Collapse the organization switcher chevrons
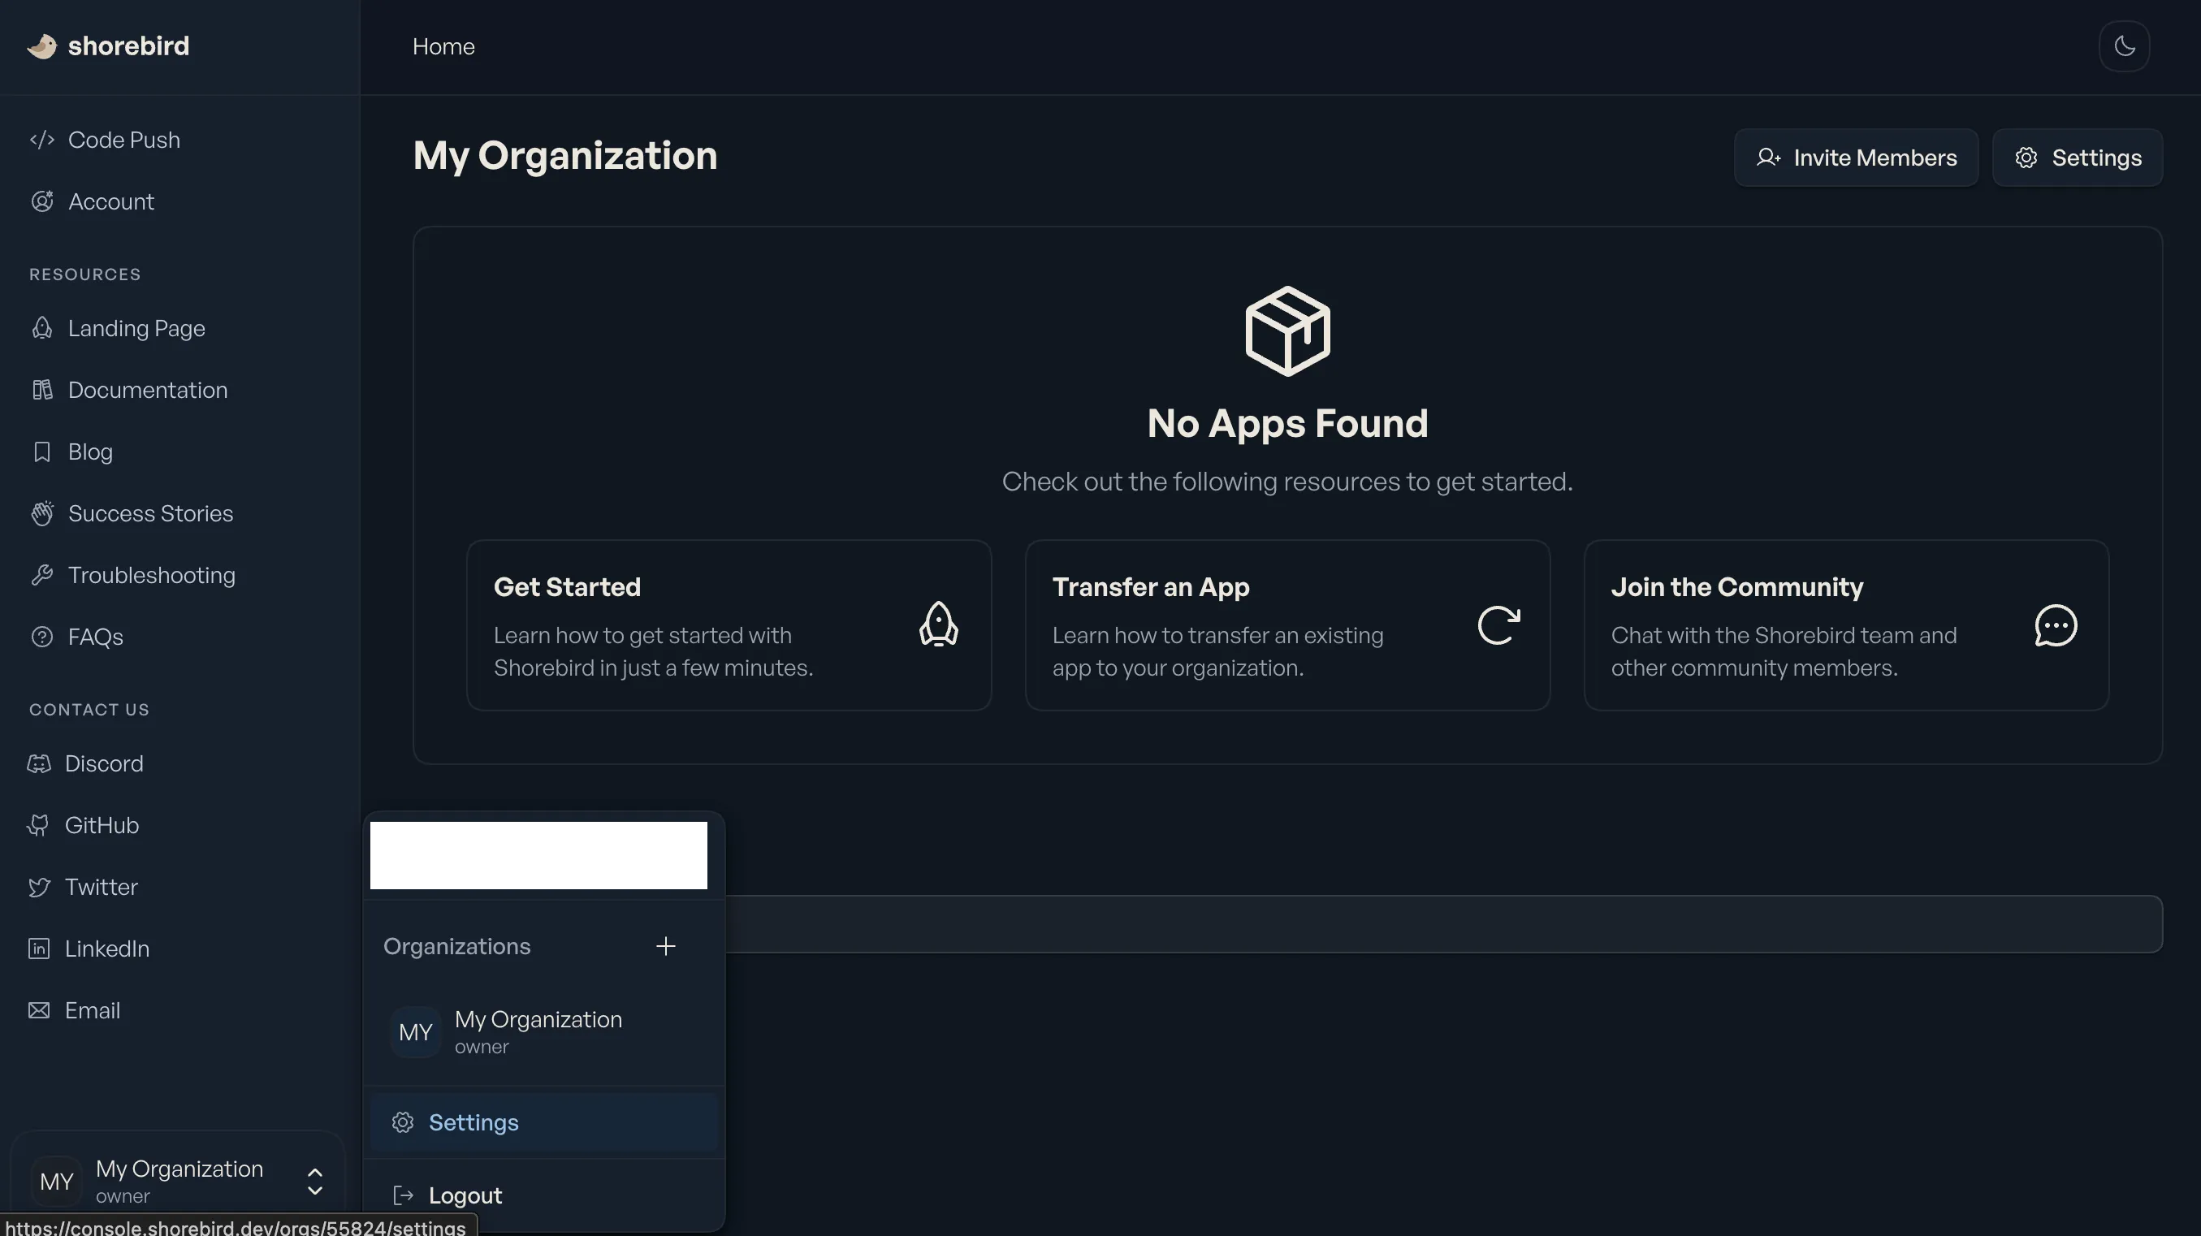2201x1236 pixels. (314, 1182)
